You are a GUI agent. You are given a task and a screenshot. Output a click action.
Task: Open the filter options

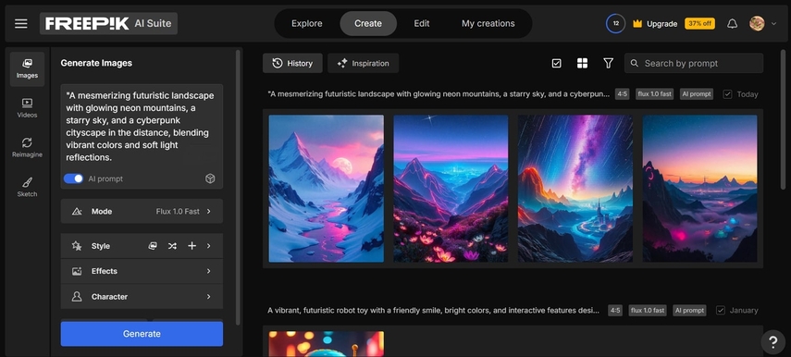pos(609,63)
